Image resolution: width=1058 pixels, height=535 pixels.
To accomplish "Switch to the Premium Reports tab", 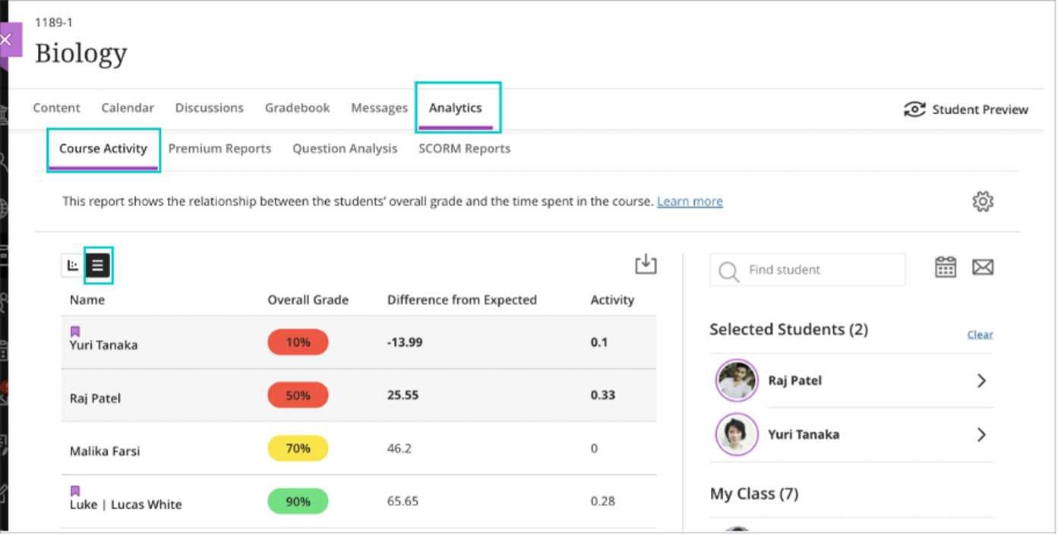I will click(x=219, y=148).
